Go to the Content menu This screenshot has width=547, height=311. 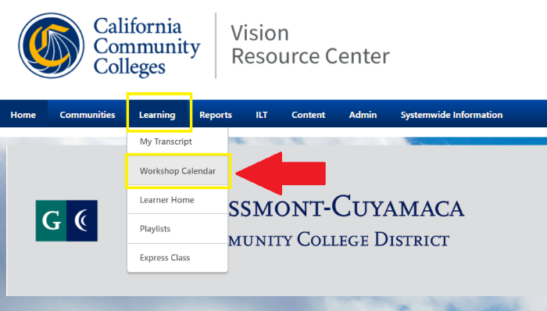click(x=309, y=115)
